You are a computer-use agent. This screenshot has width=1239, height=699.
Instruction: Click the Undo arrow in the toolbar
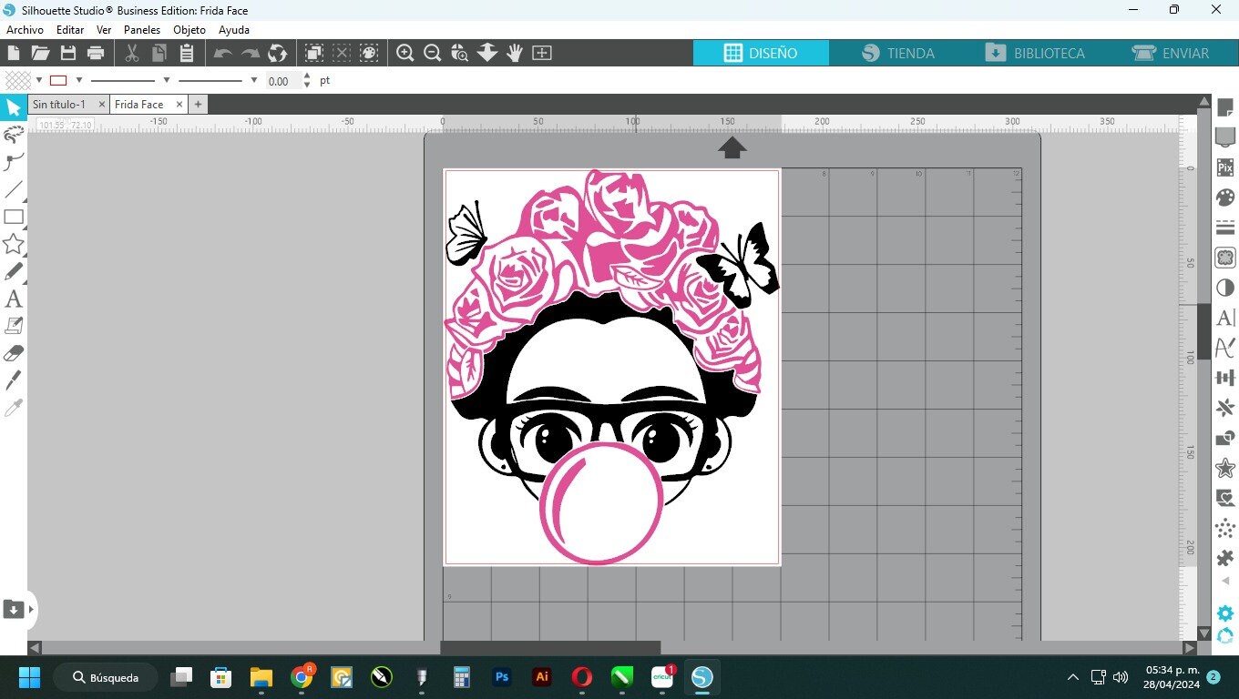221,53
